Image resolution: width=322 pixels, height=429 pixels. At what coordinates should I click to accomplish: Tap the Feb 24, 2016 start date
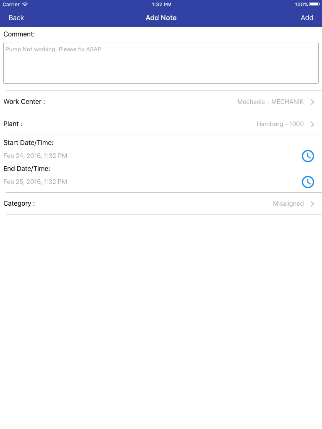35,156
